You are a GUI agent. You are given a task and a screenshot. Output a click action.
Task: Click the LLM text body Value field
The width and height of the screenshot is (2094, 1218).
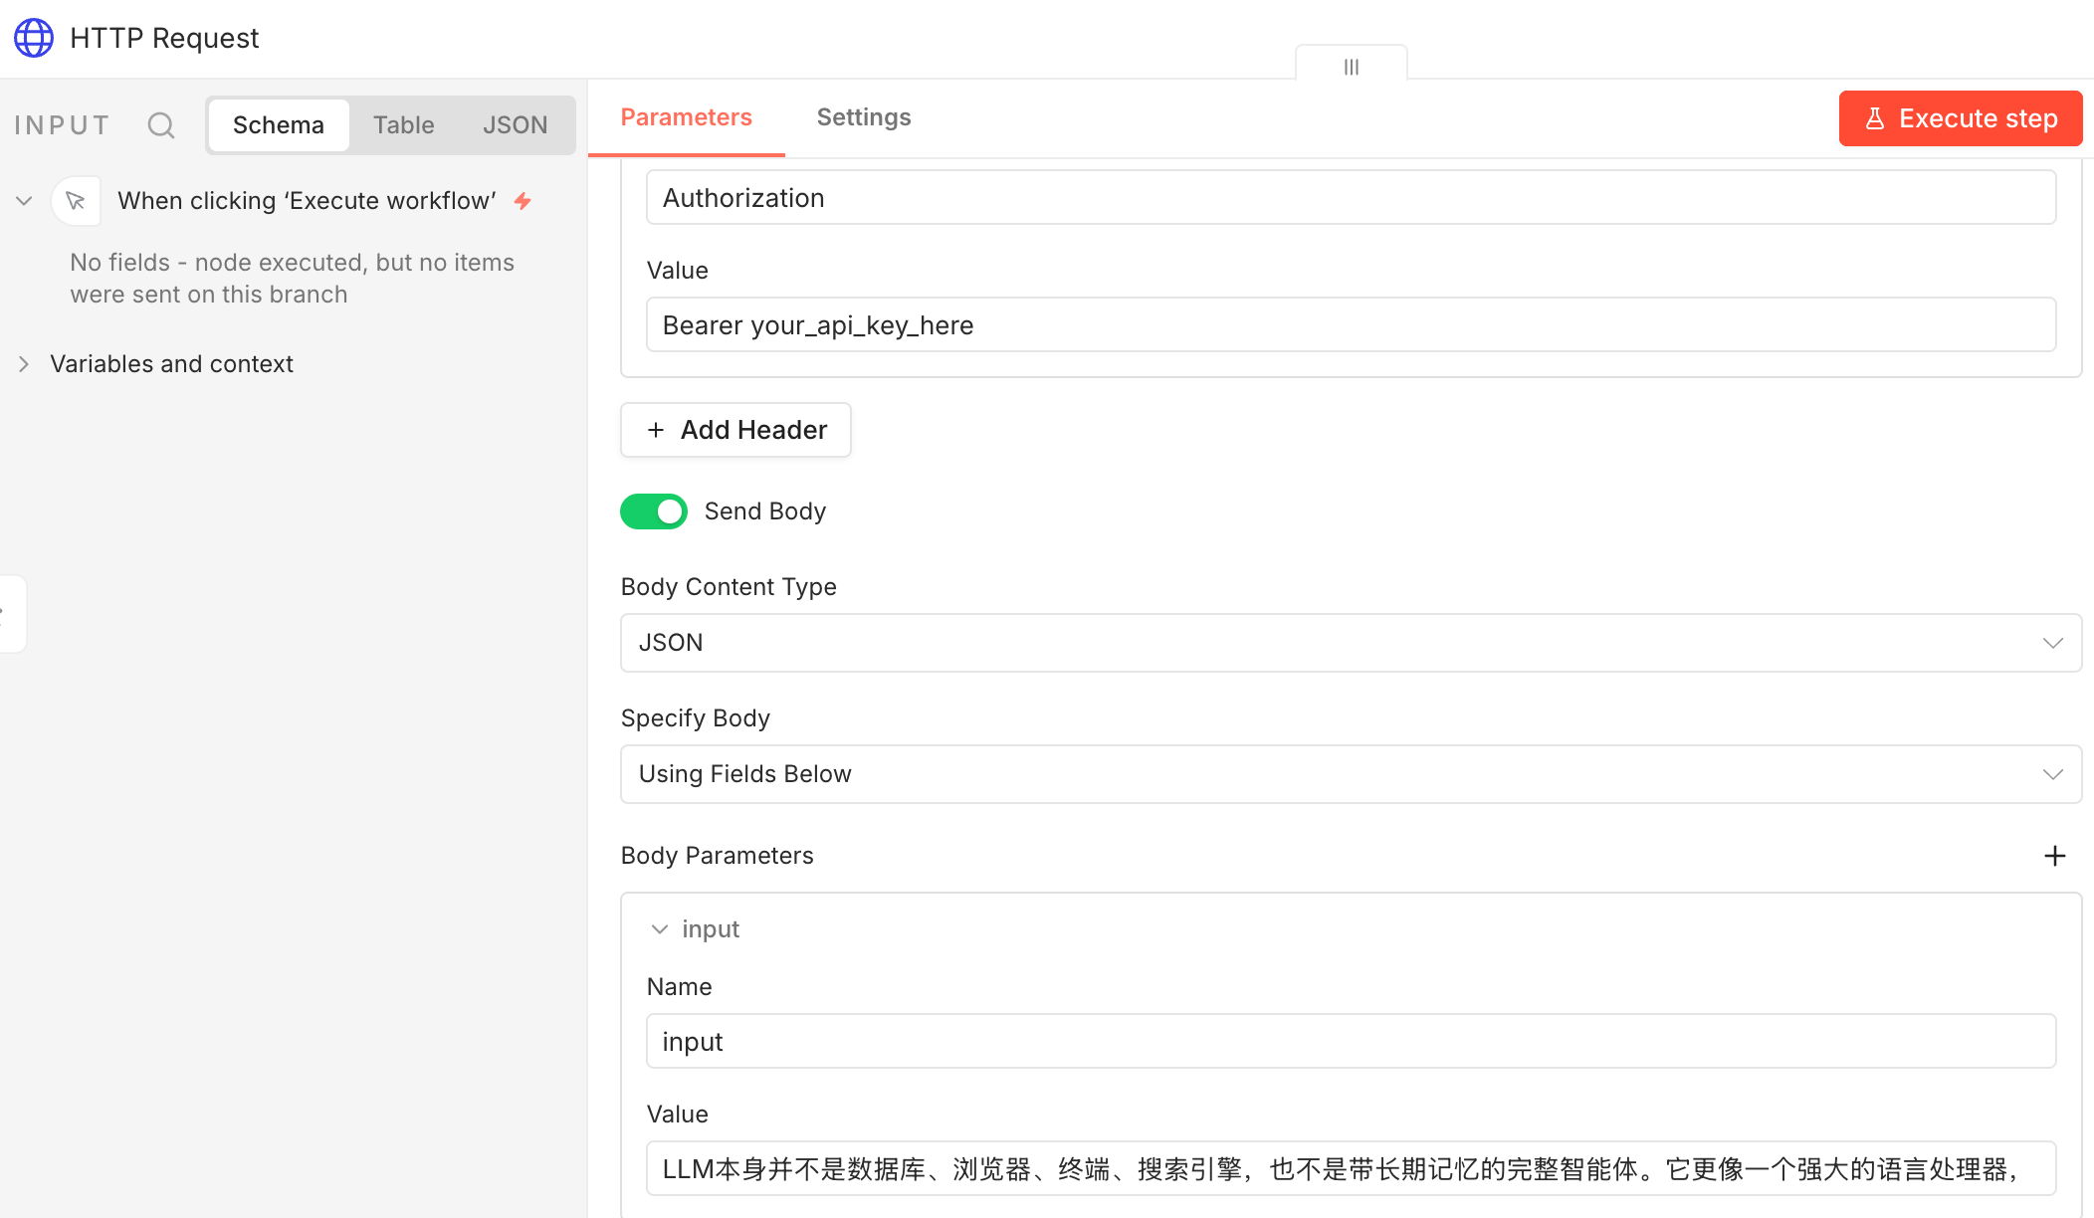coord(1351,1169)
